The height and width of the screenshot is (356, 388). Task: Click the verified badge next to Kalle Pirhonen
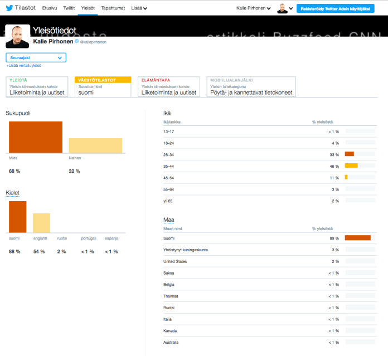[77, 41]
